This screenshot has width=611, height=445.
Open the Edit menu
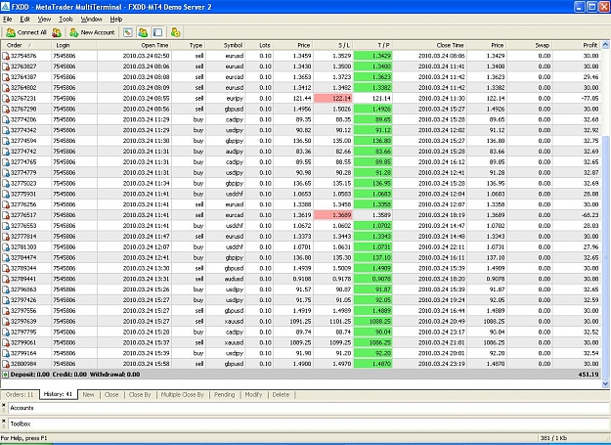click(25, 20)
